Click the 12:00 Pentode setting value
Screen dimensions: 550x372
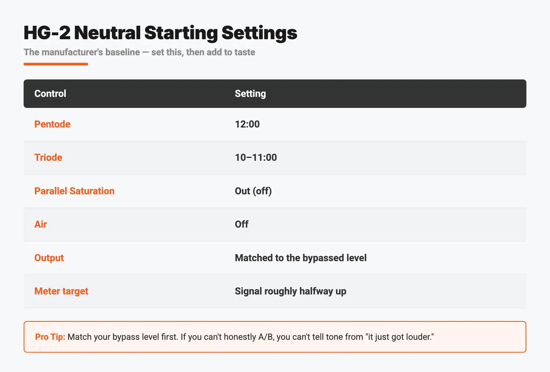(x=247, y=124)
